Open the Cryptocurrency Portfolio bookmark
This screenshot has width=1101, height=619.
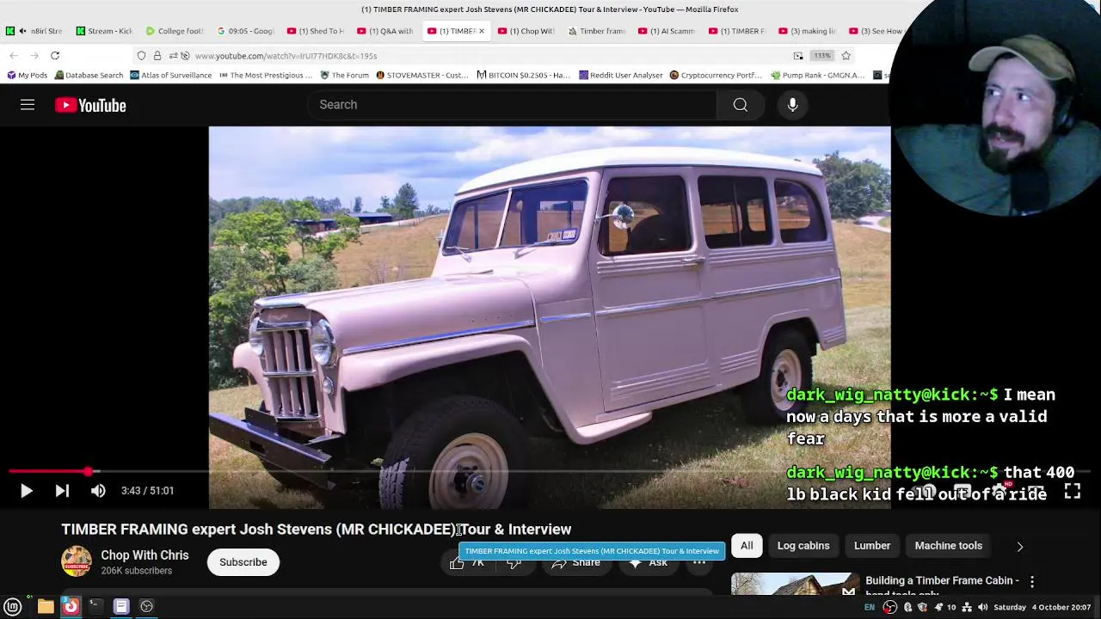click(x=716, y=75)
